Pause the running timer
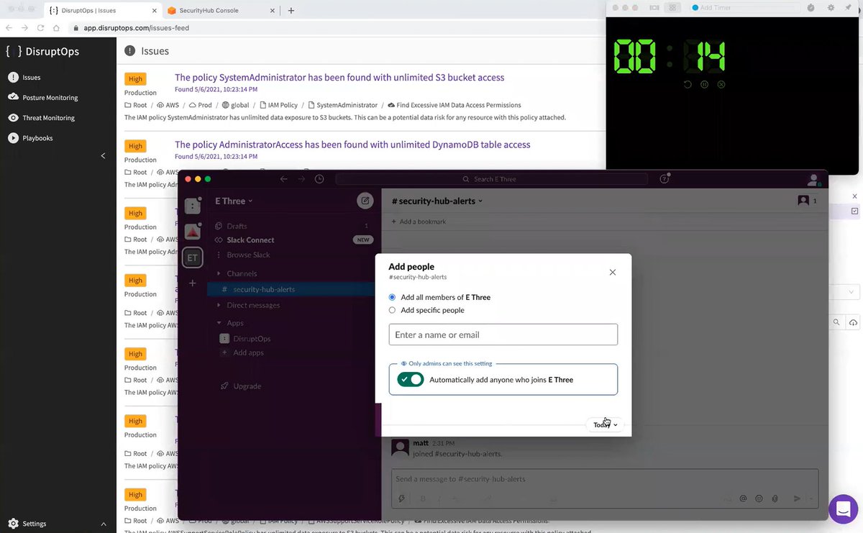Viewport: 863px width, 533px height. click(704, 85)
